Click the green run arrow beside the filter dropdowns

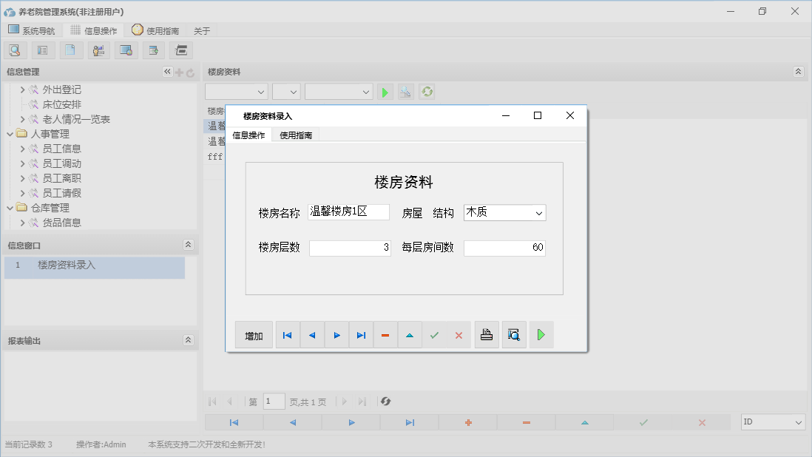(385, 92)
